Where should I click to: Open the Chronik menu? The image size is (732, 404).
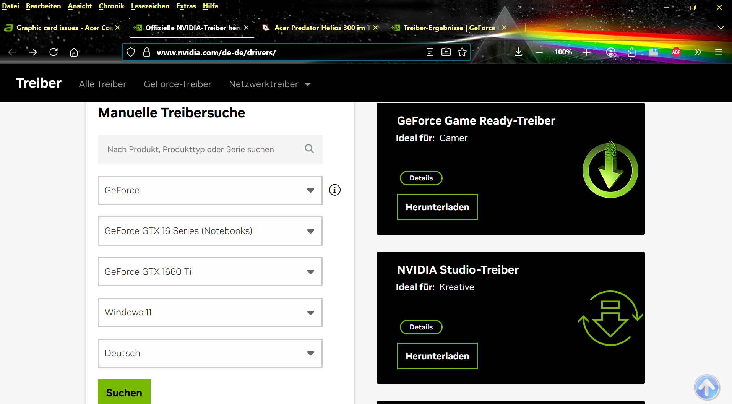click(x=111, y=6)
